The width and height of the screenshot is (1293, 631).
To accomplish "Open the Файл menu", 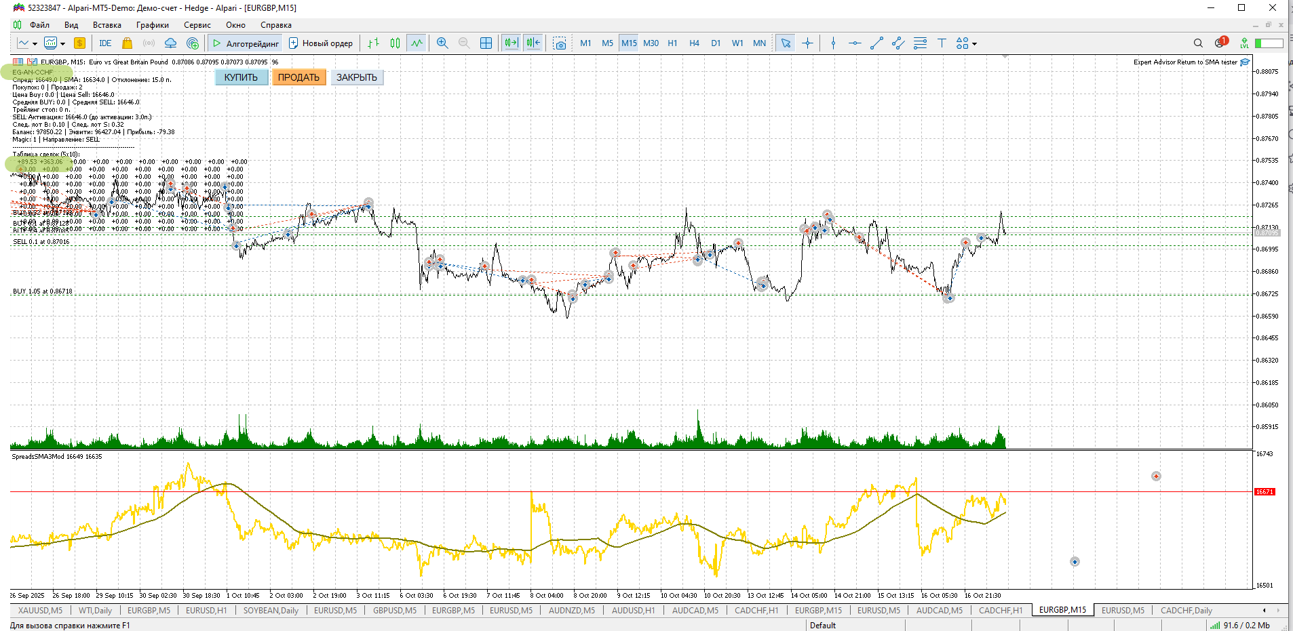I will point(39,25).
